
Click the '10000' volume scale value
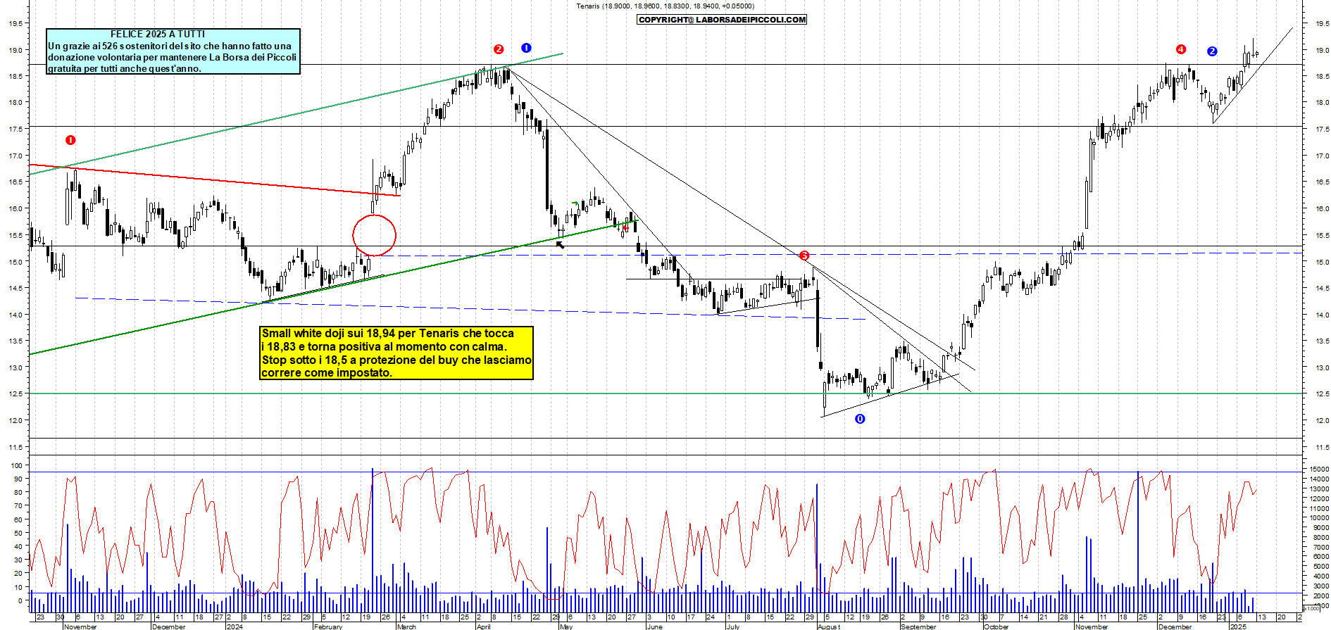coord(1319,517)
